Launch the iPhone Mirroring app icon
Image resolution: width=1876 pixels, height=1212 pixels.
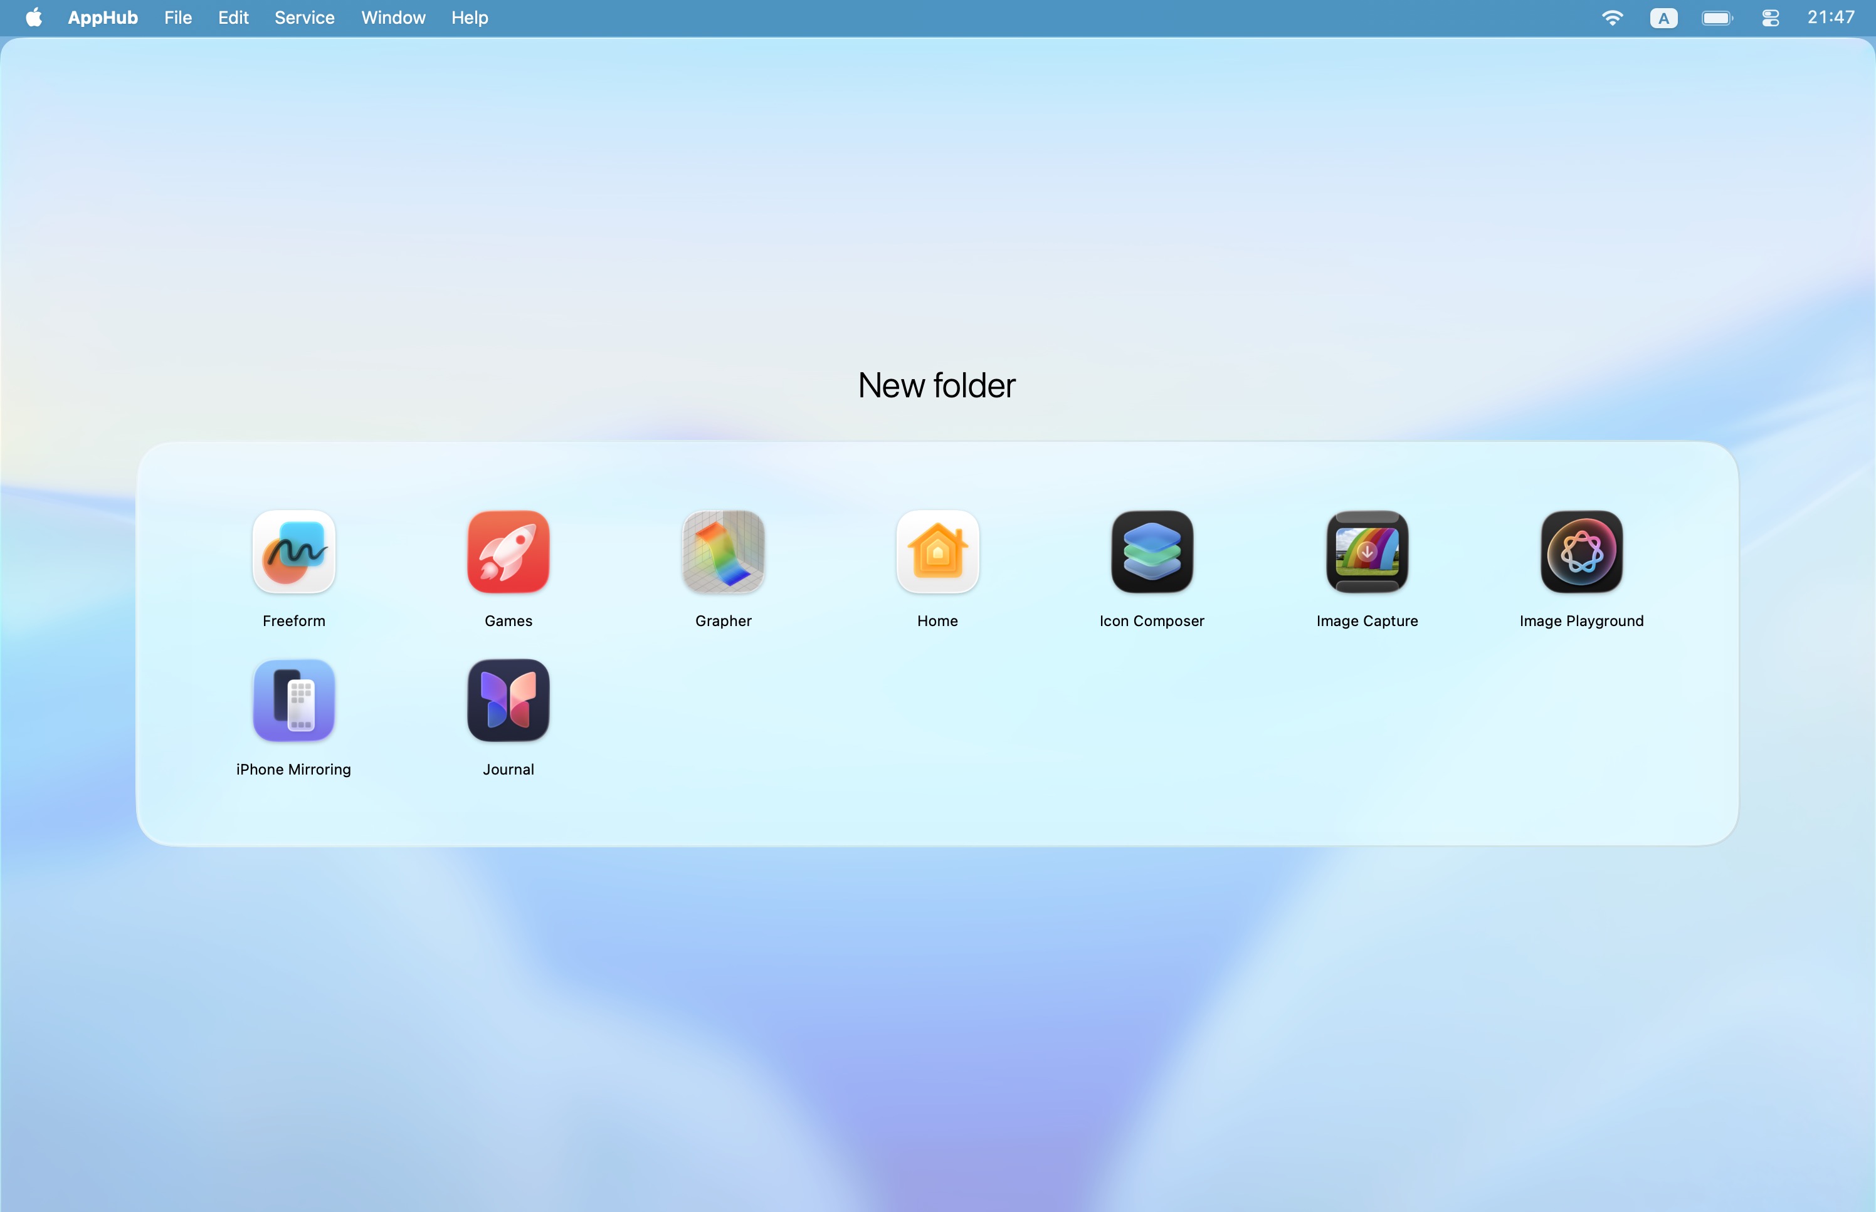click(x=293, y=699)
